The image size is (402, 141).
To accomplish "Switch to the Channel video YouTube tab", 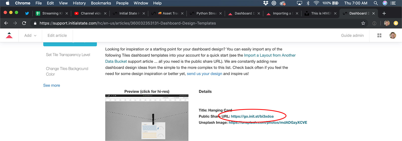I will [90, 13].
